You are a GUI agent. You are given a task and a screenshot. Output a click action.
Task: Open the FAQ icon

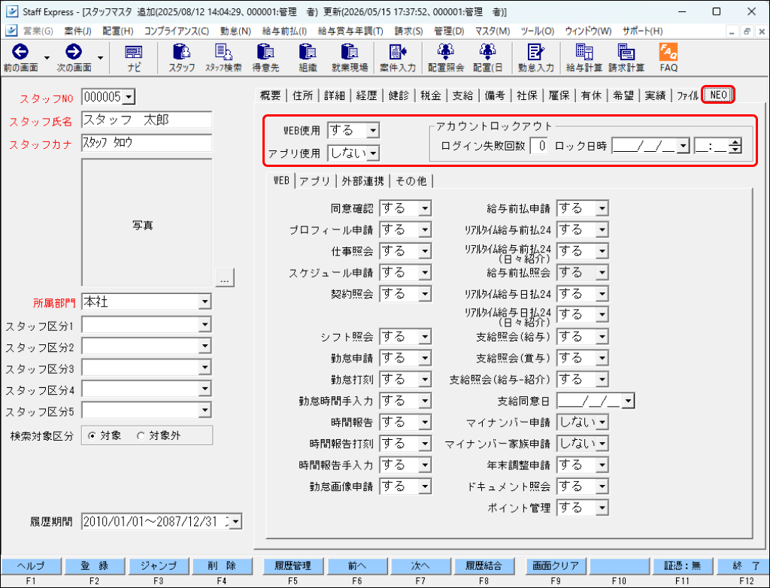point(668,58)
